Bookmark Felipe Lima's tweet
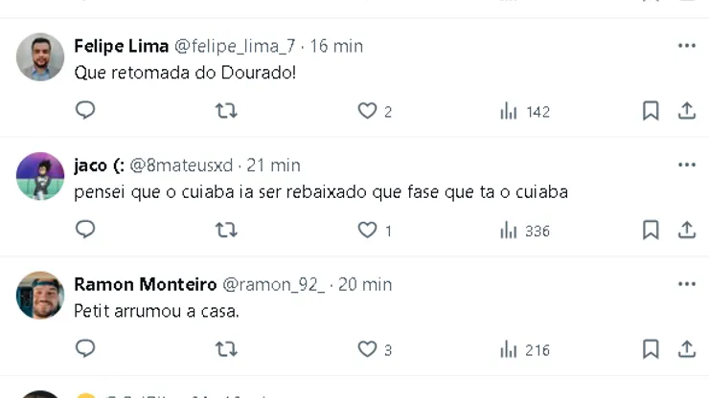The width and height of the screenshot is (709, 398). coord(651,111)
